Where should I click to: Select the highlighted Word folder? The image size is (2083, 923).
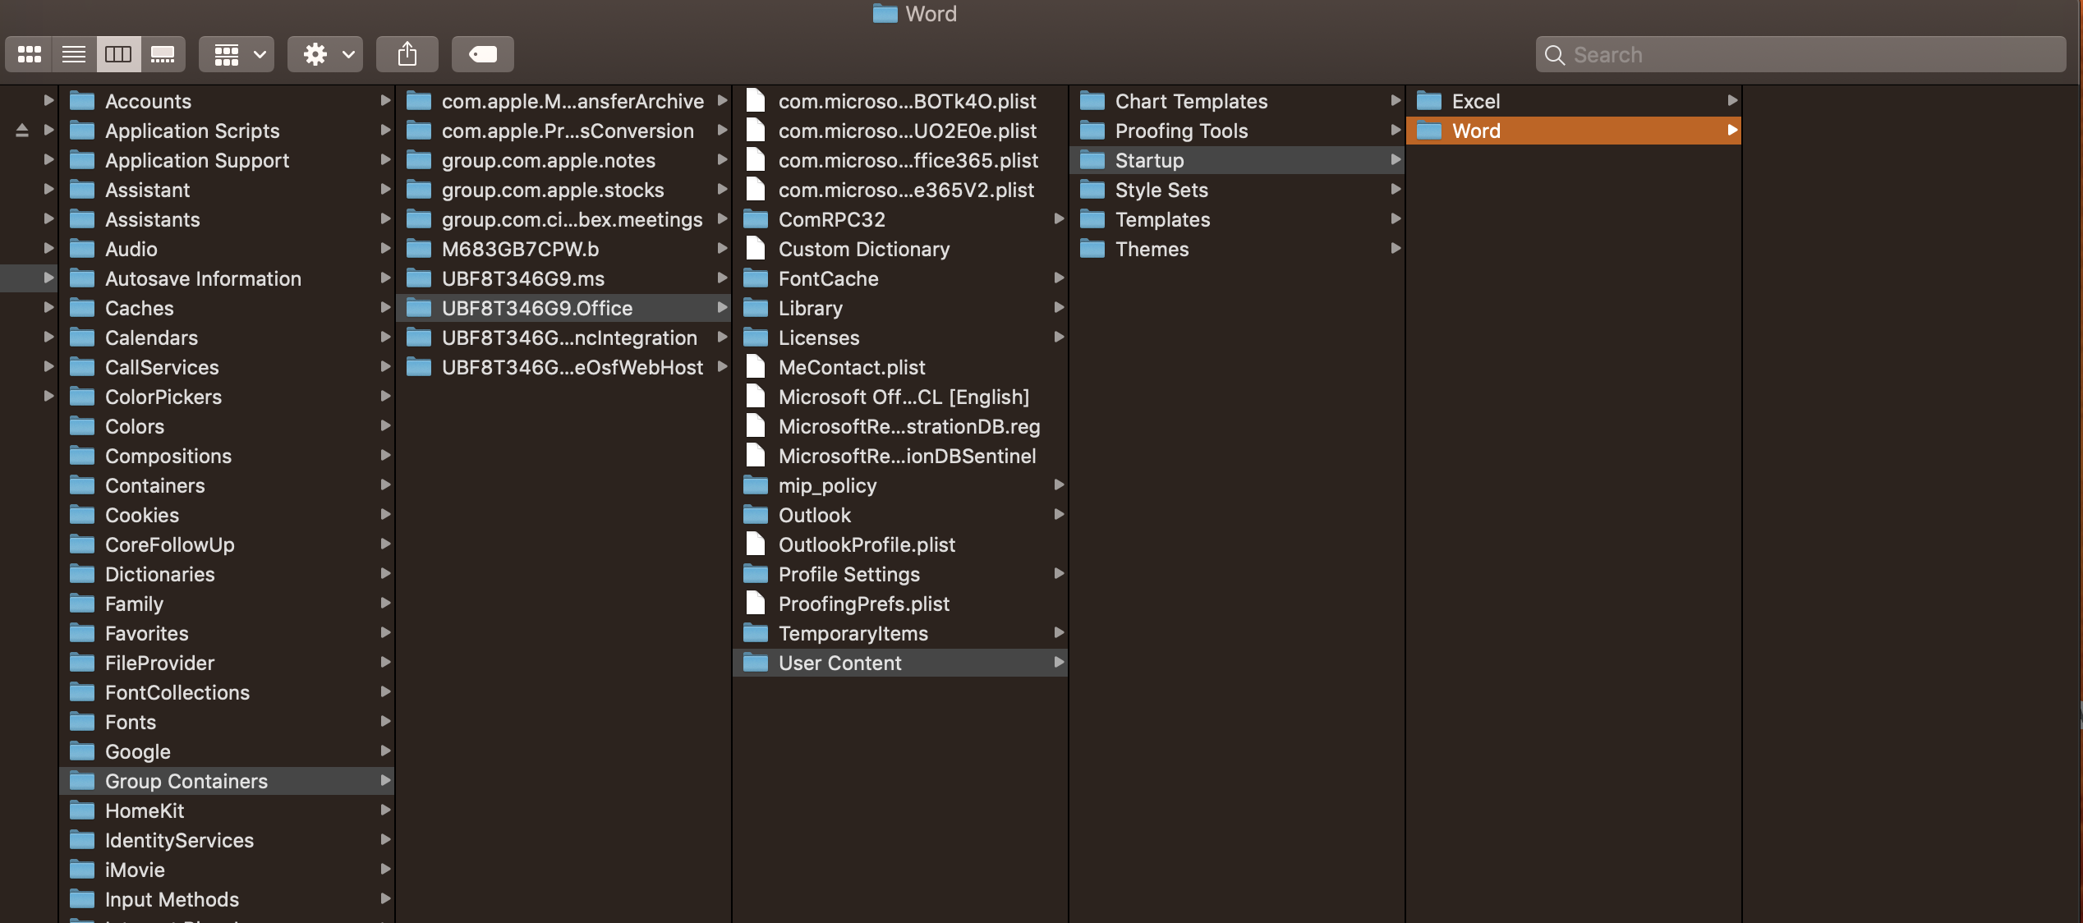pos(1574,131)
